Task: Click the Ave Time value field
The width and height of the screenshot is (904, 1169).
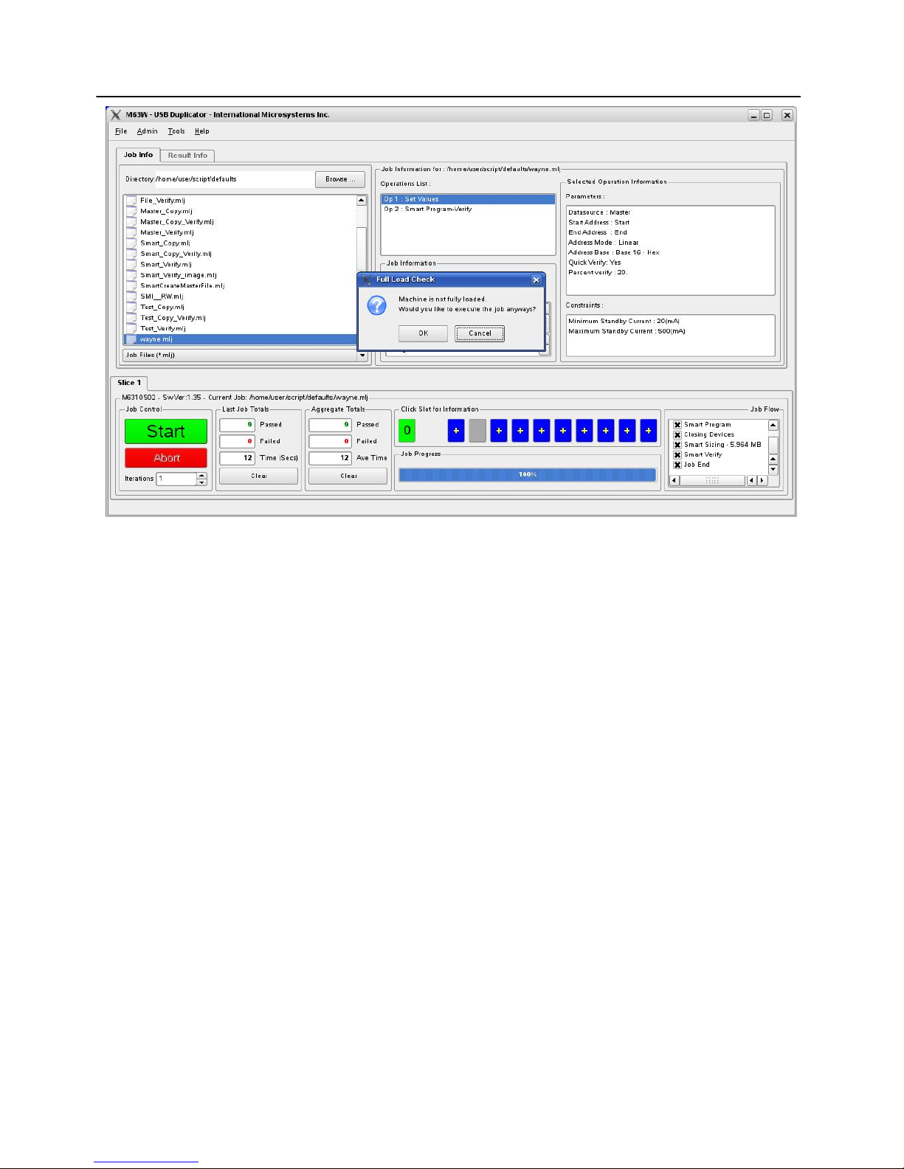Action: coord(330,458)
